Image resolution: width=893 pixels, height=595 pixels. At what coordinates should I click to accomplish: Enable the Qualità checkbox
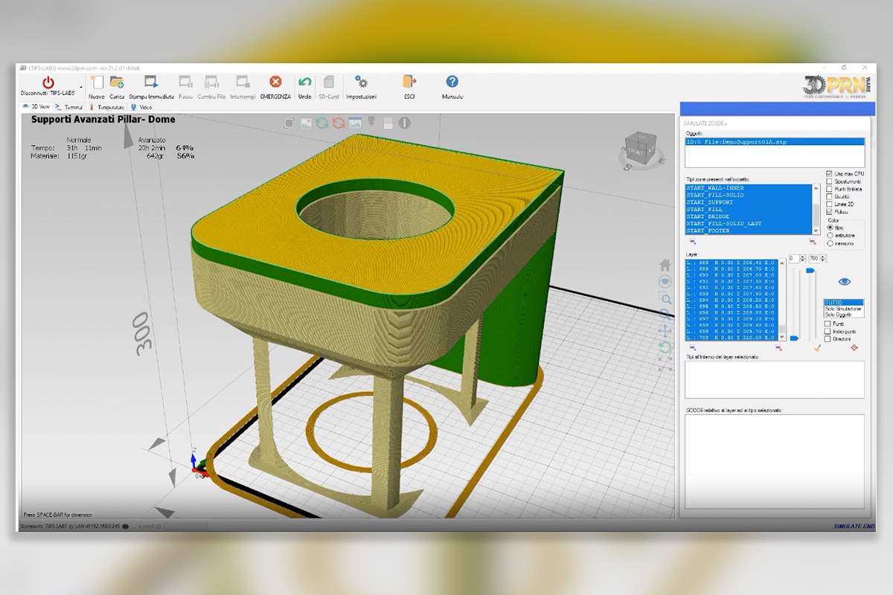pyautogui.click(x=829, y=196)
